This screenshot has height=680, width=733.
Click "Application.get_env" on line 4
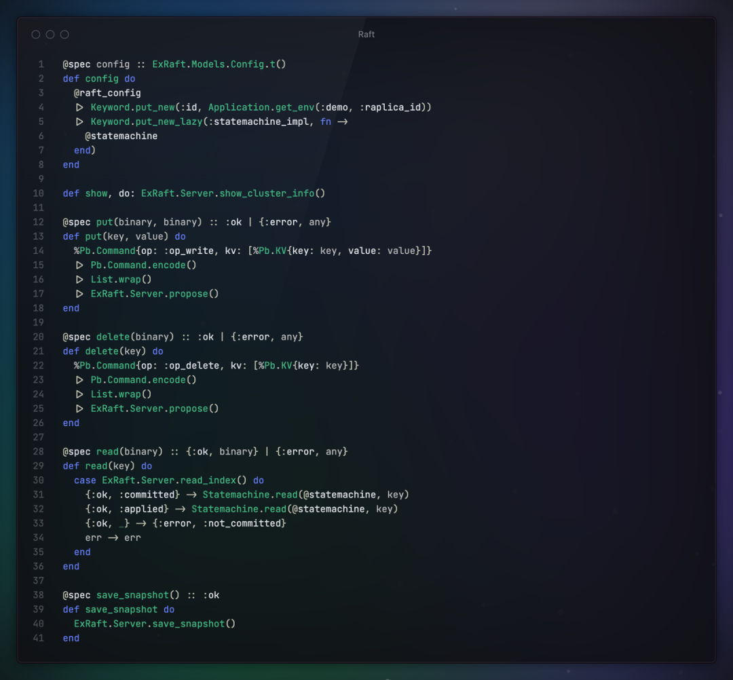[x=261, y=107]
